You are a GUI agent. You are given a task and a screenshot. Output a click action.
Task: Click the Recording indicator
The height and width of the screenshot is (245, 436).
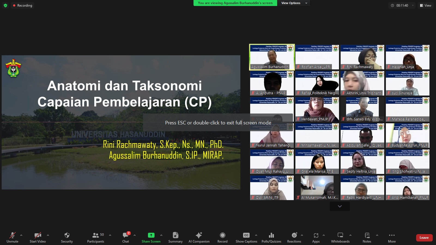click(22, 5)
